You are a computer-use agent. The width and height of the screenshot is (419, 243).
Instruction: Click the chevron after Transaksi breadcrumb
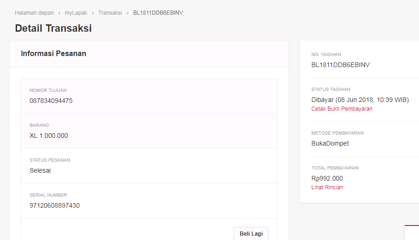pyautogui.click(x=127, y=13)
